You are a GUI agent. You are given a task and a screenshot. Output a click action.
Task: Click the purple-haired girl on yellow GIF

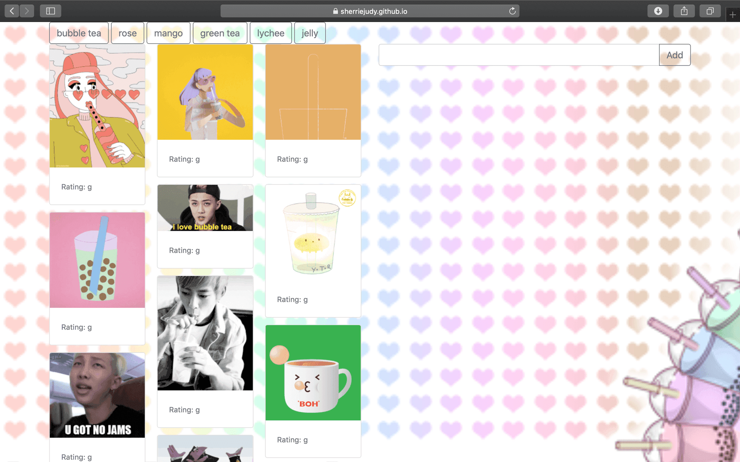click(205, 92)
